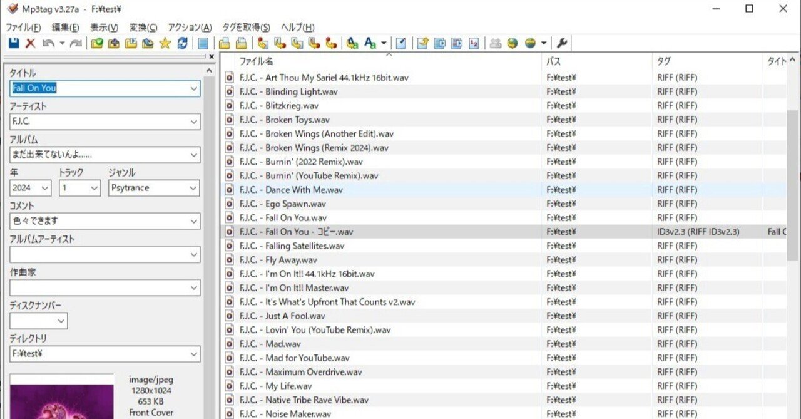Click the yellow star favorites icon
This screenshot has width=801, height=419.
(x=165, y=43)
